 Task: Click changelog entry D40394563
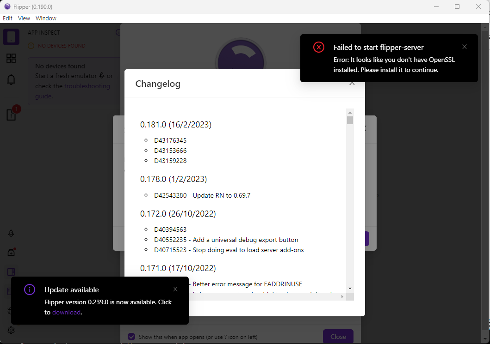click(x=170, y=229)
